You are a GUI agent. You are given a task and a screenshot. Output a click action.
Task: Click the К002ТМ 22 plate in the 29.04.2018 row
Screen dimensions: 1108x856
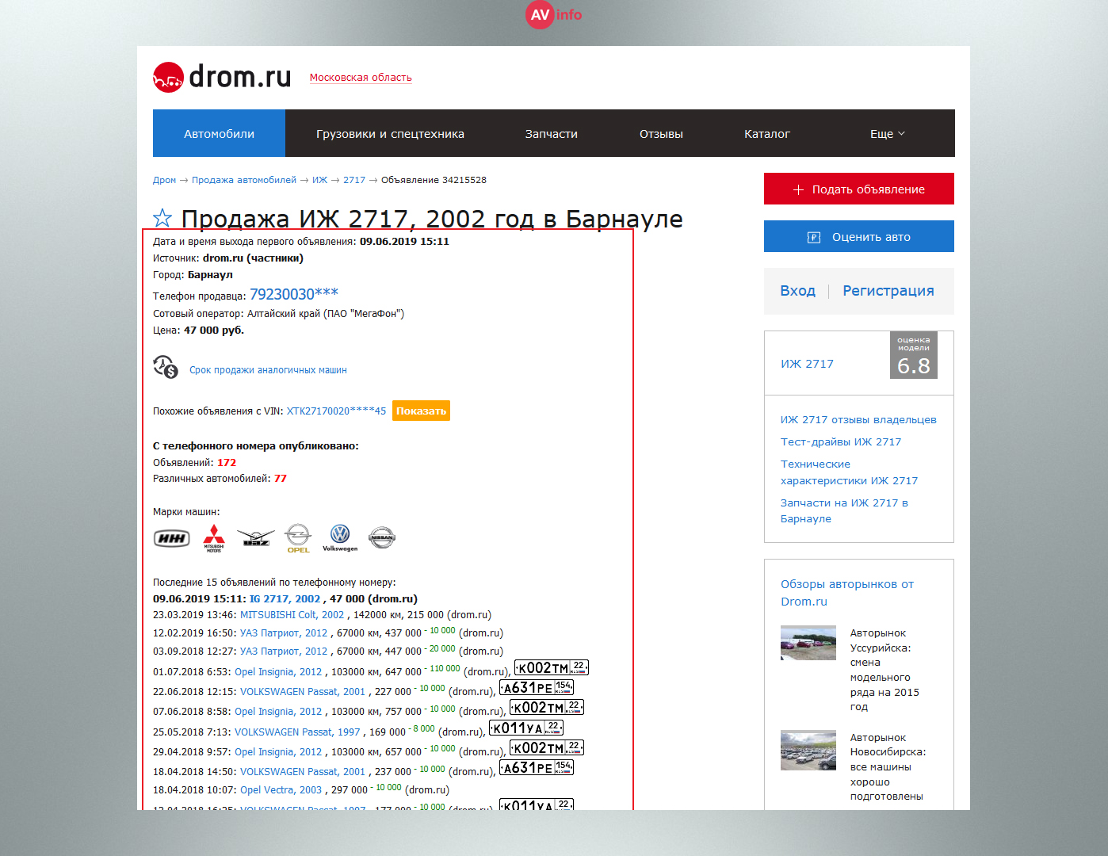[547, 748]
